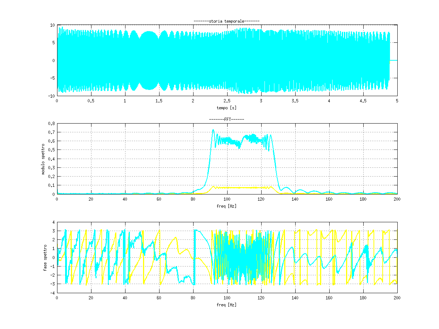Click the 'freq [Hz]' label under FFT plot

(227, 206)
